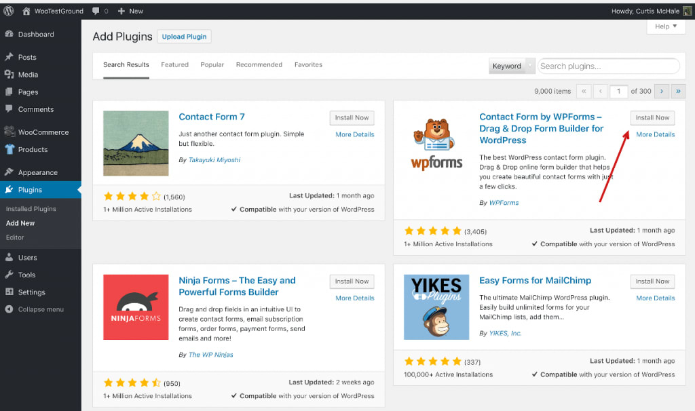View More Details for Easy Forms MailChimp
This screenshot has width=695, height=411.
[x=656, y=298]
